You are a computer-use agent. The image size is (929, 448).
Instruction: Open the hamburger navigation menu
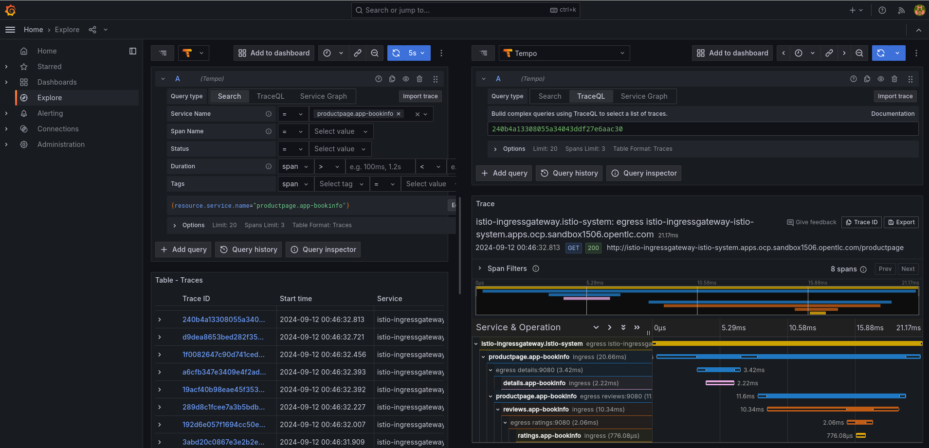pyautogui.click(x=10, y=30)
